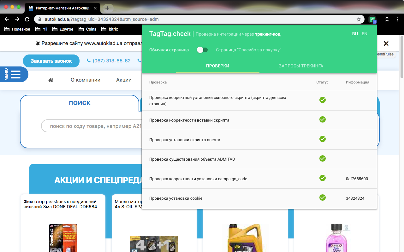404x252 pixels.
Task: Click the Заказать звонок button
Action: pyautogui.click(x=51, y=60)
